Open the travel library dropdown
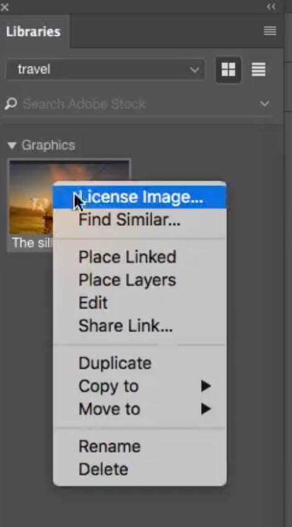The height and width of the screenshot is (527, 292). pos(105,69)
